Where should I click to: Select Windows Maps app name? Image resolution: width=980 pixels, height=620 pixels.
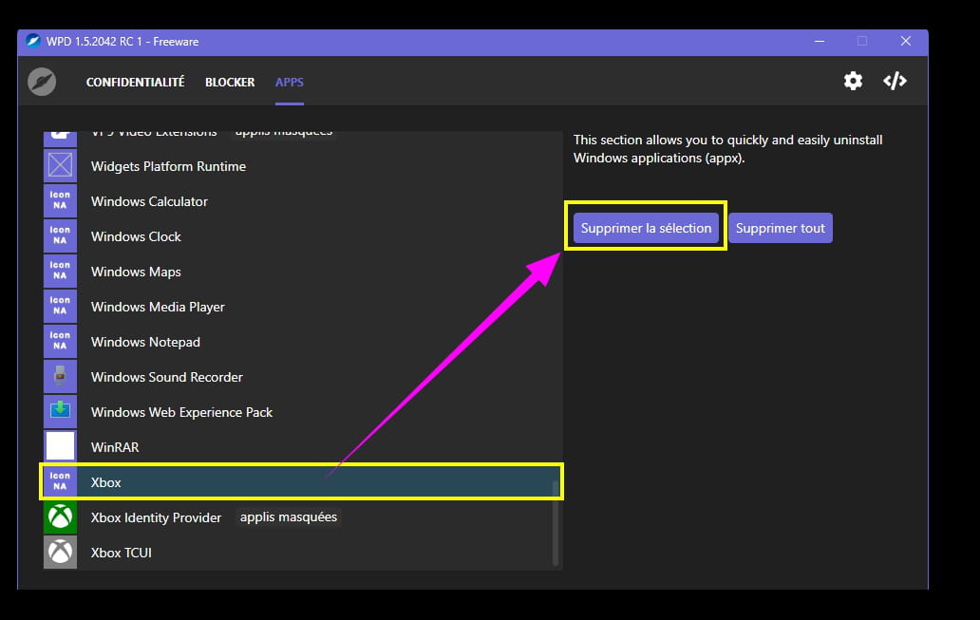(136, 272)
